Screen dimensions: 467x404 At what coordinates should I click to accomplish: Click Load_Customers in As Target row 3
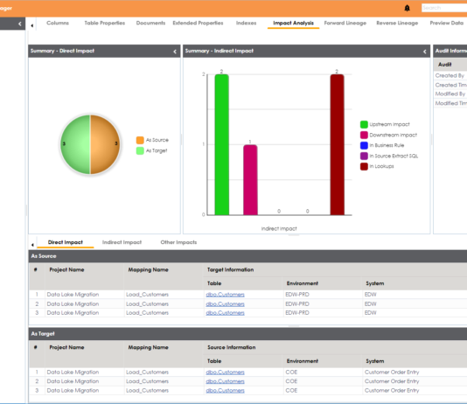(147, 391)
